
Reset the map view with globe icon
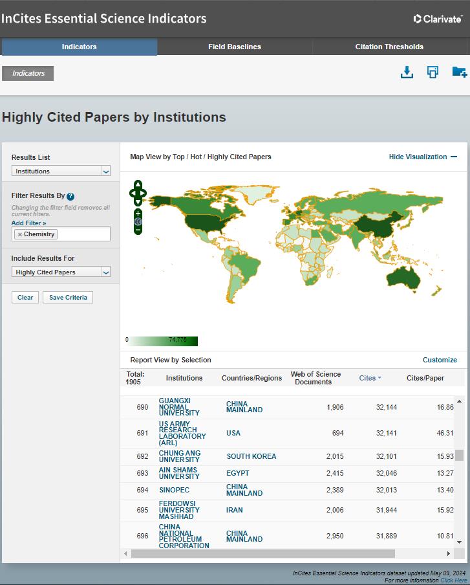[x=138, y=221]
